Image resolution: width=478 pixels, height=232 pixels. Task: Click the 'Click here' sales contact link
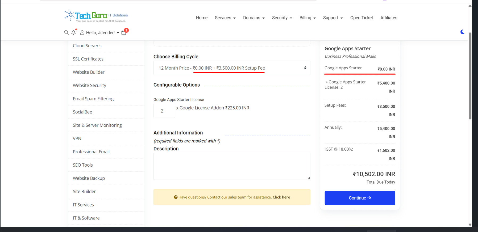[281, 197]
